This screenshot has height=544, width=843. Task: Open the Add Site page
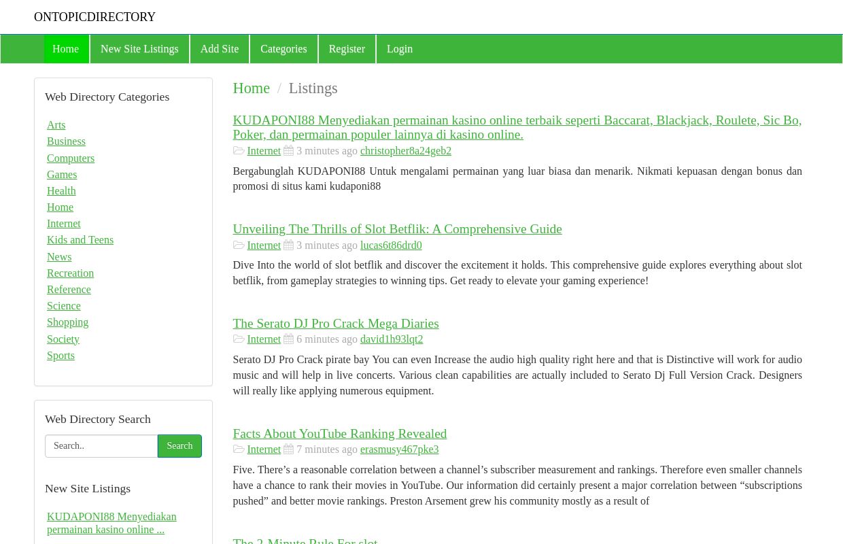[x=219, y=49]
